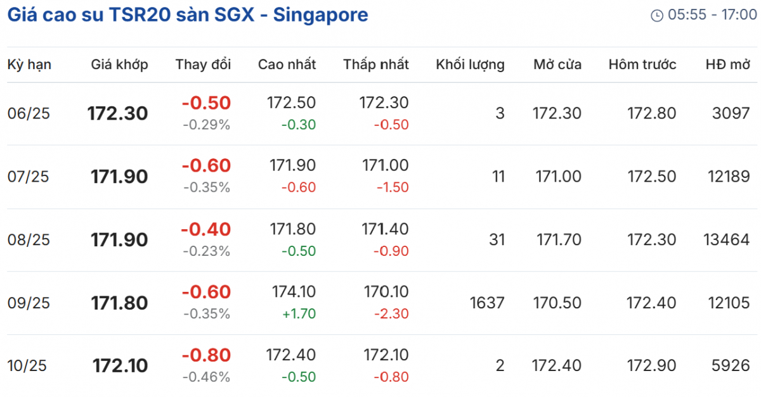Click the Kỳ hạn column header
The image size is (761, 397).
click(x=29, y=64)
